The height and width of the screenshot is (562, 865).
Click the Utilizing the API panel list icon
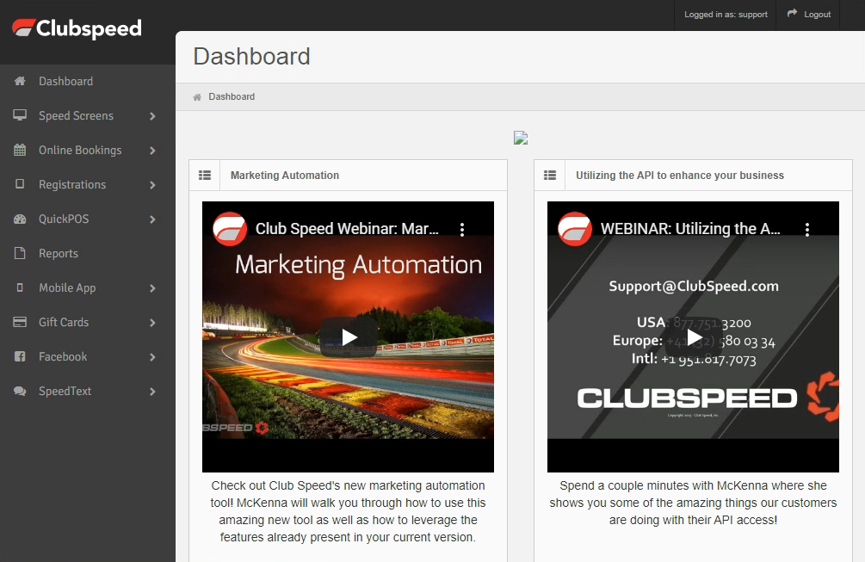pos(550,176)
